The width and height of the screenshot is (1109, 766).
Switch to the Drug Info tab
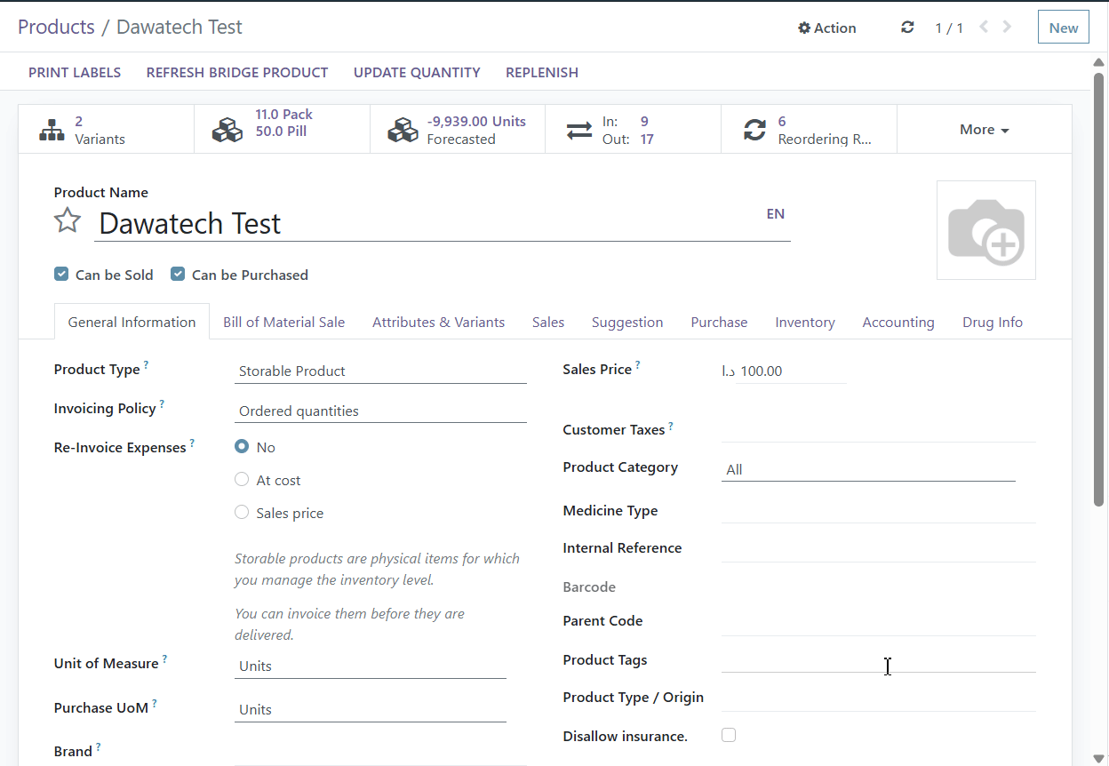993,322
